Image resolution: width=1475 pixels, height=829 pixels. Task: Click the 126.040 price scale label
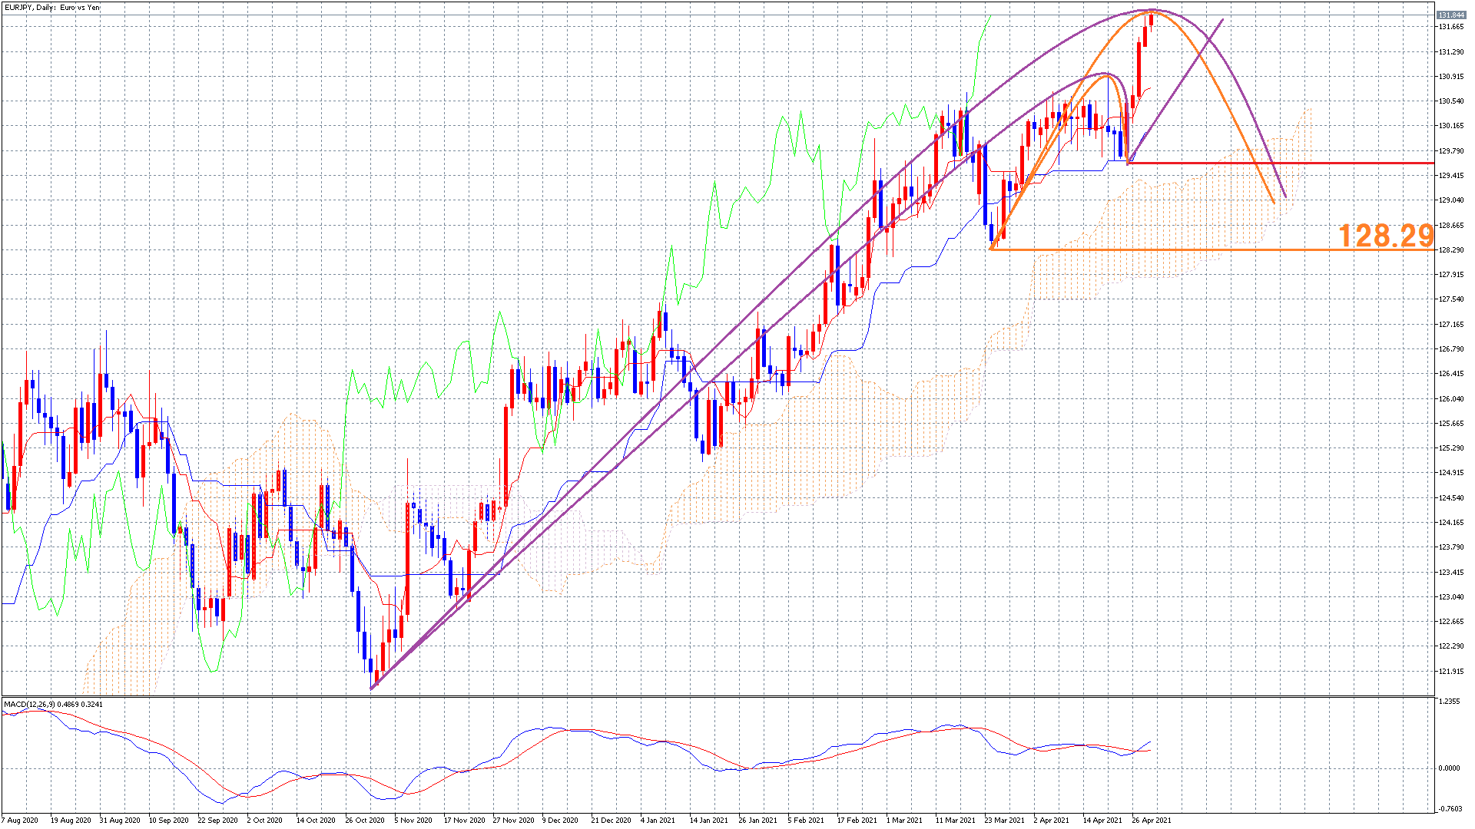point(1450,399)
